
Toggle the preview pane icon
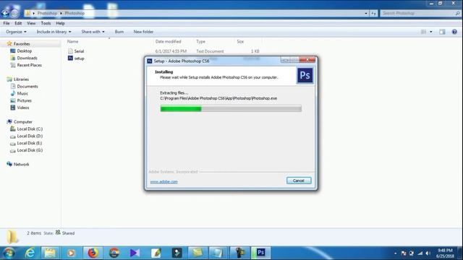442,32
